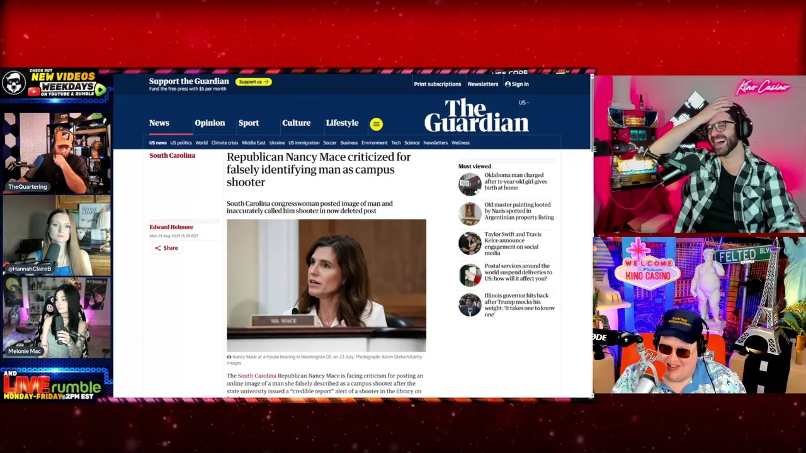
Task: Select Newsletters subnav item
Action: pos(436,143)
